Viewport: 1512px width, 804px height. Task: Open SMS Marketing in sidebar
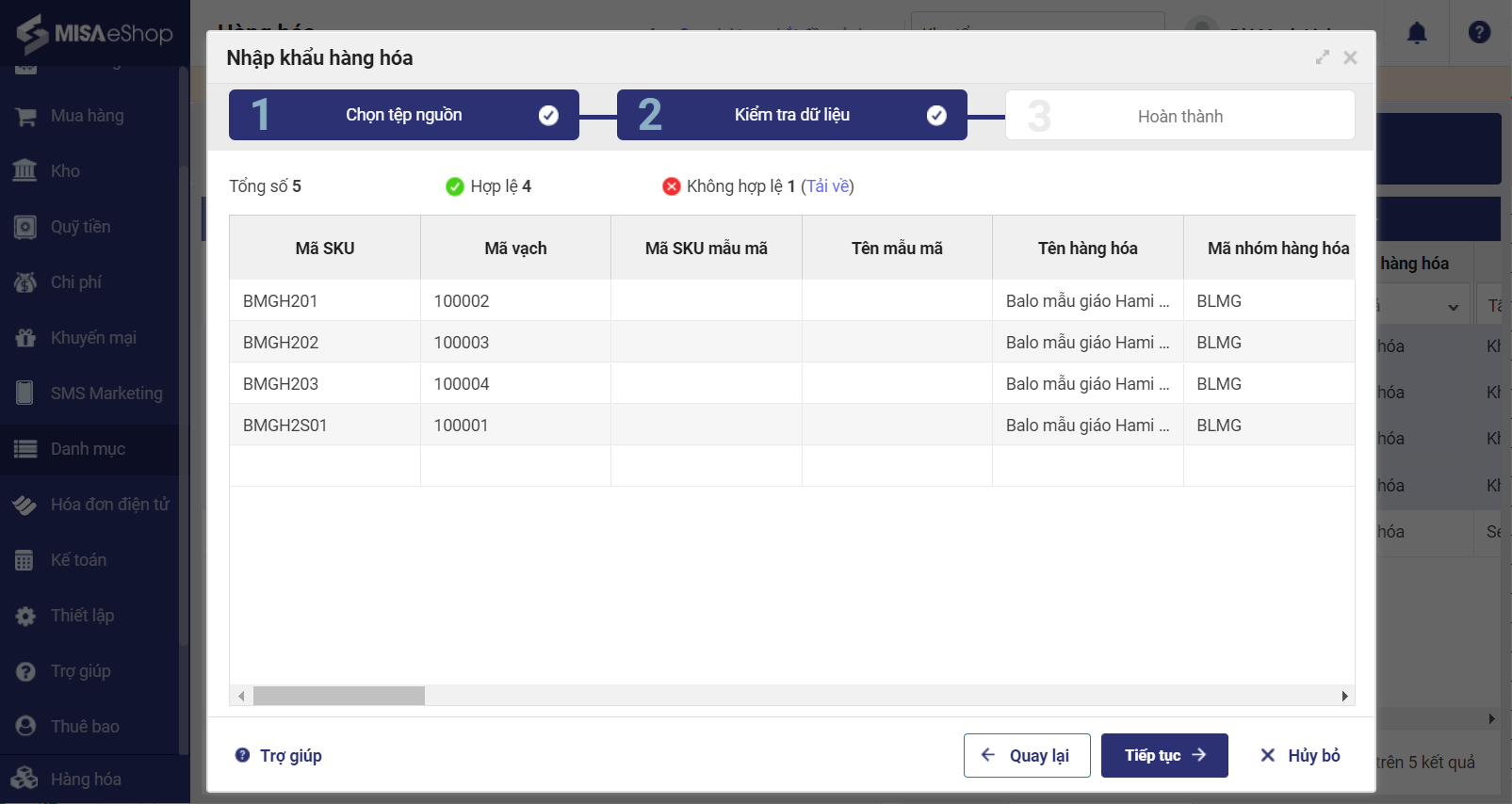coord(106,394)
